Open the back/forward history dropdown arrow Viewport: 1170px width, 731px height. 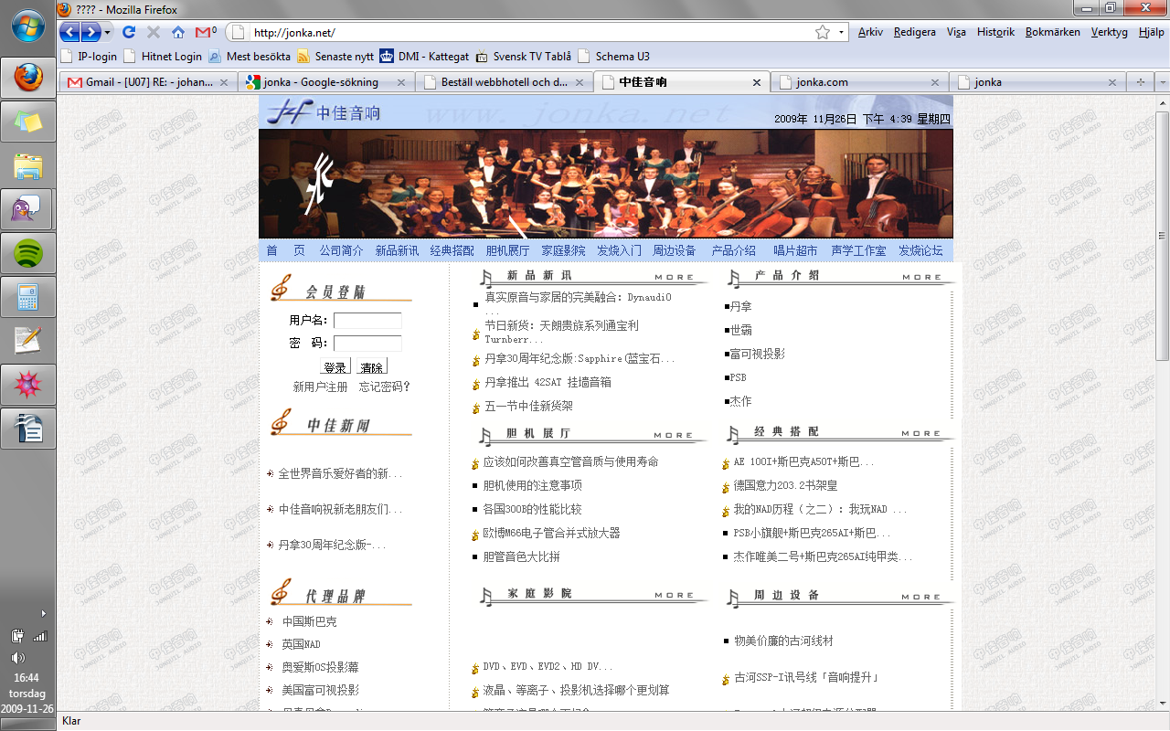(108, 32)
